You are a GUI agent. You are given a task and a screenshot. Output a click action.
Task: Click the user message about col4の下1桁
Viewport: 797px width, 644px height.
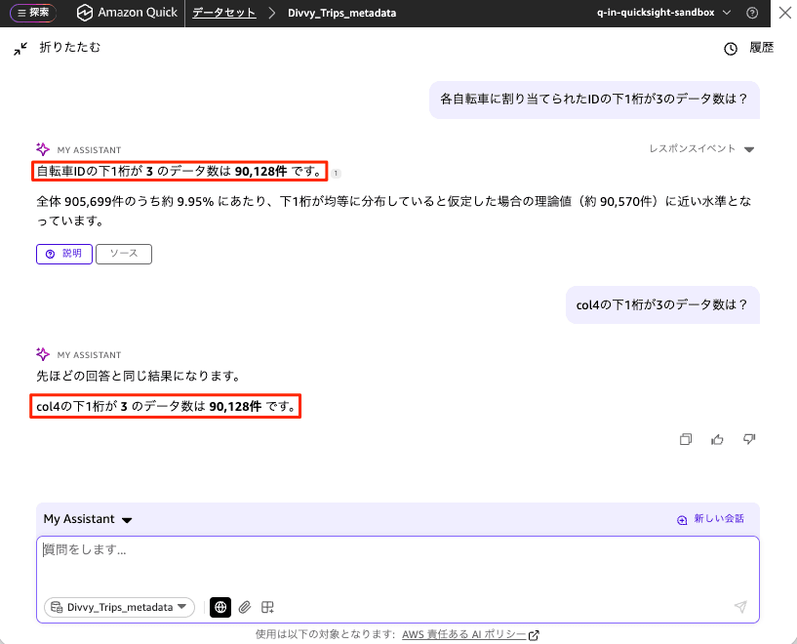tap(662, 305)
